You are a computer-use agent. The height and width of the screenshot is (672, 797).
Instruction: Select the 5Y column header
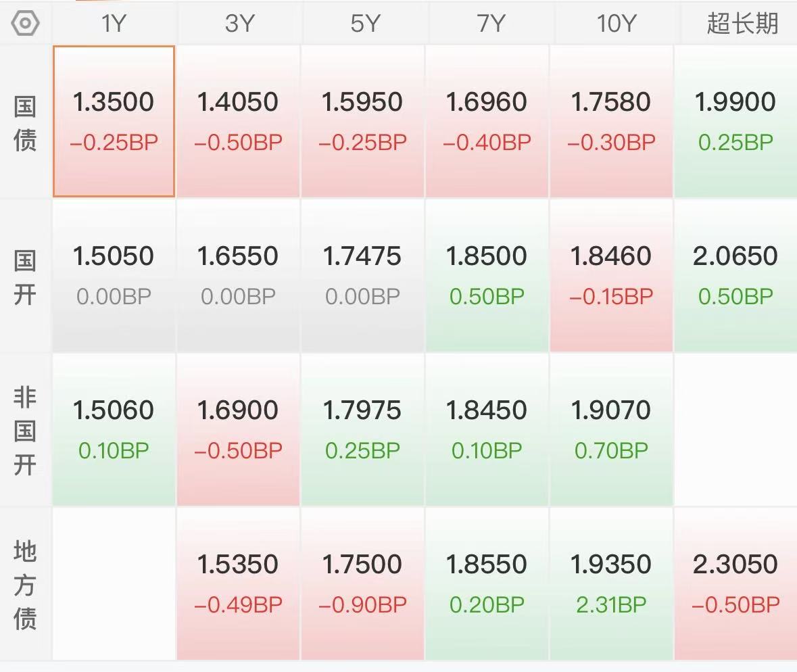tap(364, 24)
